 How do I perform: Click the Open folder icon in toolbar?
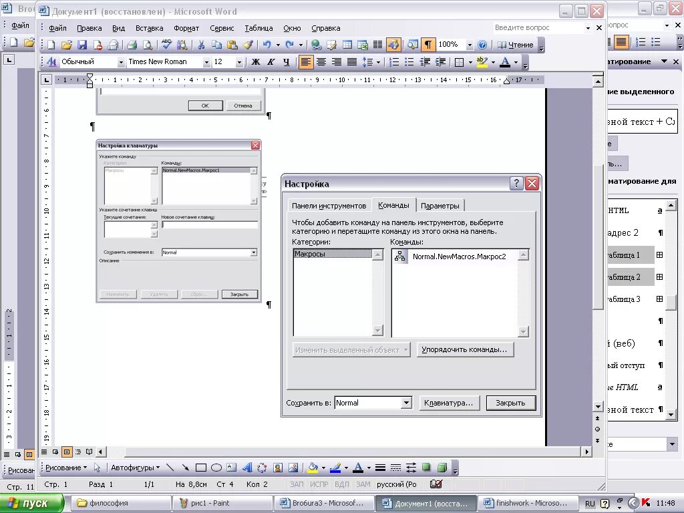66,45
